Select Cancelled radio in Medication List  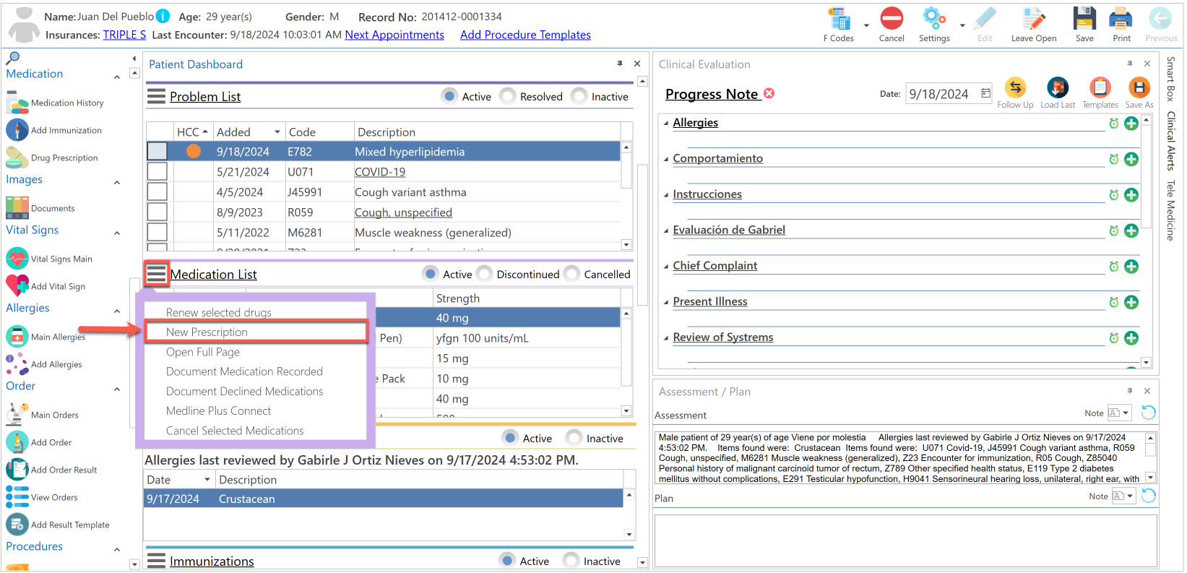572,273
